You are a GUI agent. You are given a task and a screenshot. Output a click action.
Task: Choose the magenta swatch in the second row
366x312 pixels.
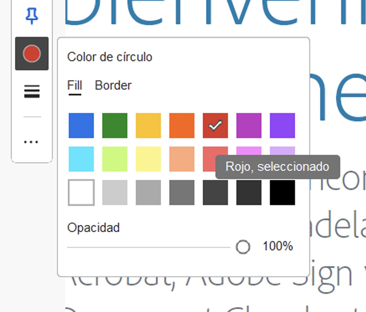248,152
